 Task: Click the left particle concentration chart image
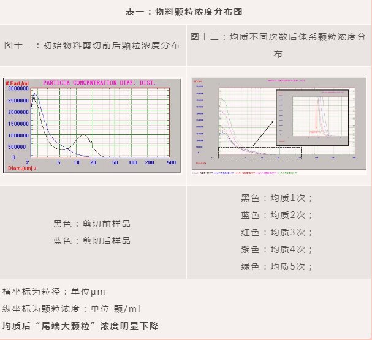pos(93,125)
